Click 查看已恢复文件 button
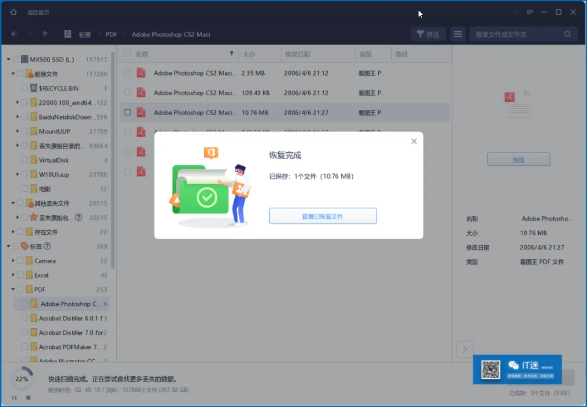Viewport: 587px width, 407px height. pyautogui.click(x=323, y=216)
